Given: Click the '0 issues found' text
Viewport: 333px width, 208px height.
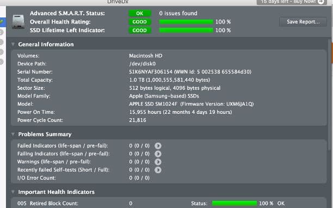Looking at the screenshot, I should tap(178, 14).
